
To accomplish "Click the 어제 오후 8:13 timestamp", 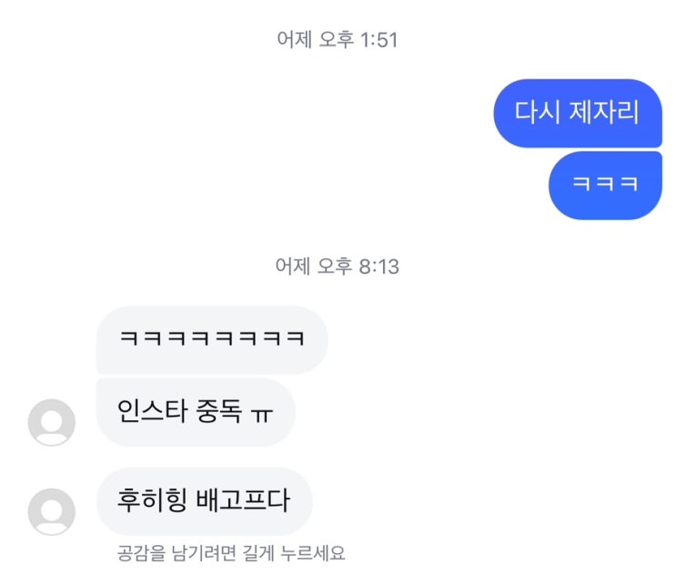I will (x=337, y=267).
